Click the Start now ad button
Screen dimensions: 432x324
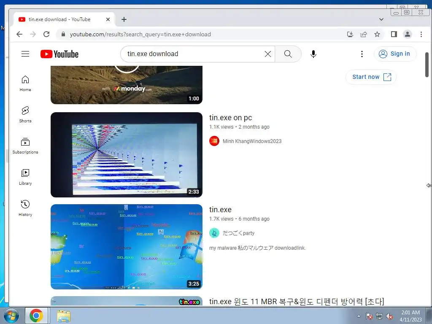coord(371,77)
